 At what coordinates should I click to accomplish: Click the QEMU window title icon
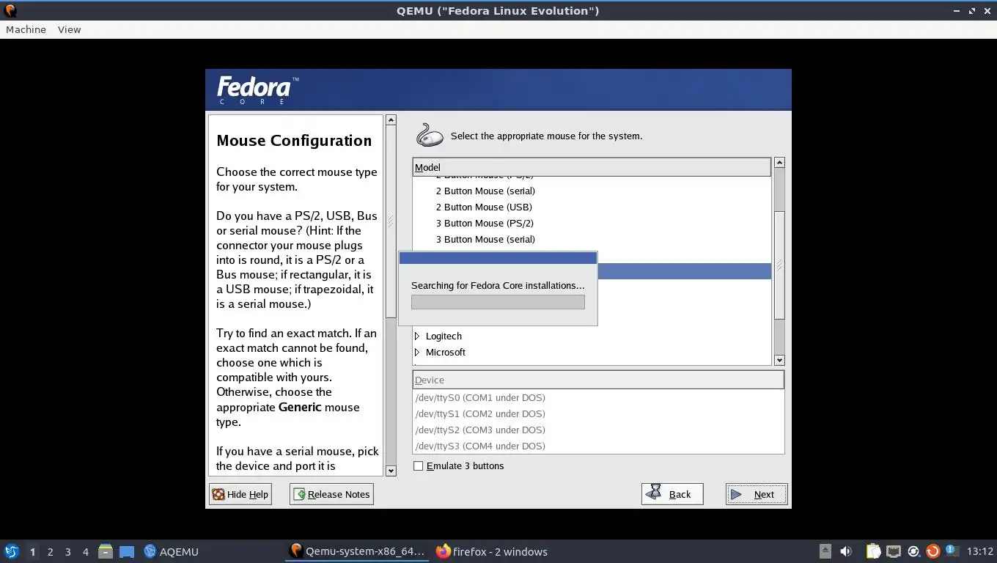coord(10,10)
